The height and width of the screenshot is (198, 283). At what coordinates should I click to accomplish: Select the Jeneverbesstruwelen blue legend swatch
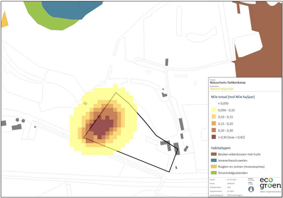point(215,161)
